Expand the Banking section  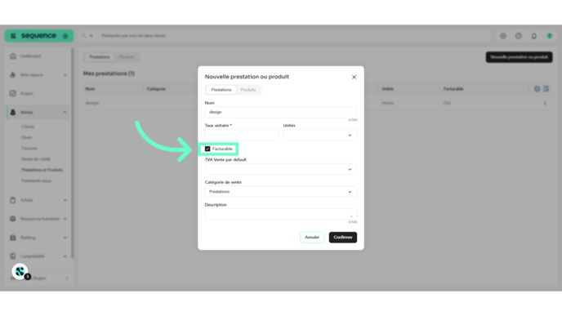[x=65, y=238]
